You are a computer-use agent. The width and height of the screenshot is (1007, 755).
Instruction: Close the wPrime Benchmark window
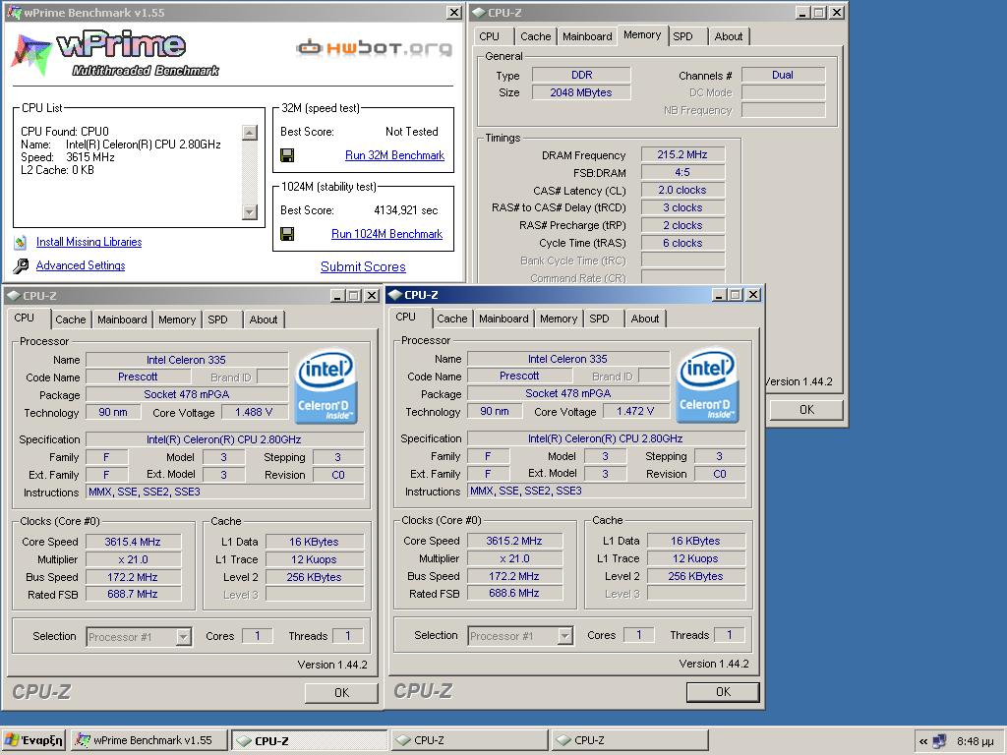coord(454,12)
